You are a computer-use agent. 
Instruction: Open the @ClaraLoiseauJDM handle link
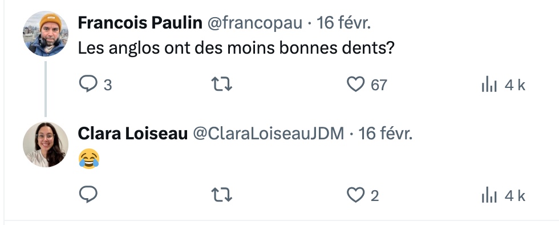coord(269,134)
